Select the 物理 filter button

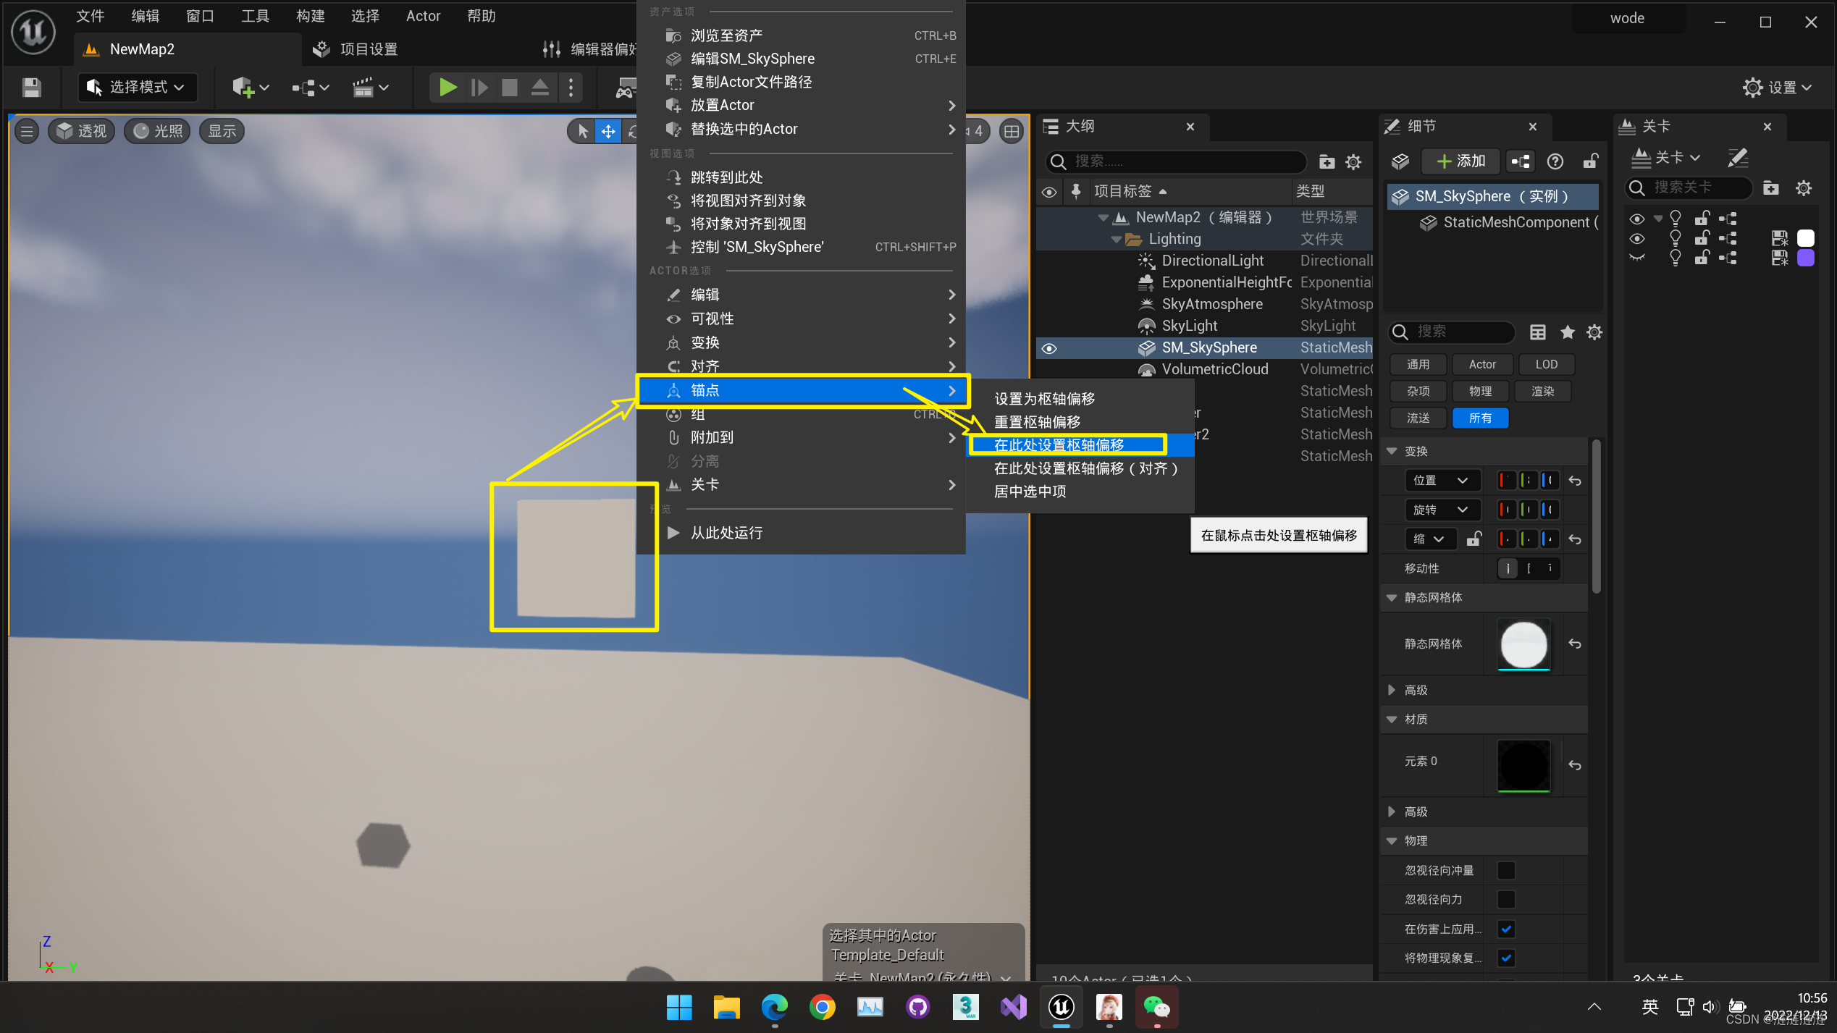coord(1479,391)
